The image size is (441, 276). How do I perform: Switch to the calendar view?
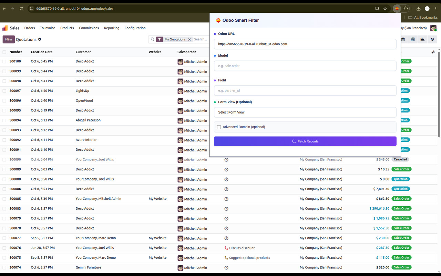[403, 39]
